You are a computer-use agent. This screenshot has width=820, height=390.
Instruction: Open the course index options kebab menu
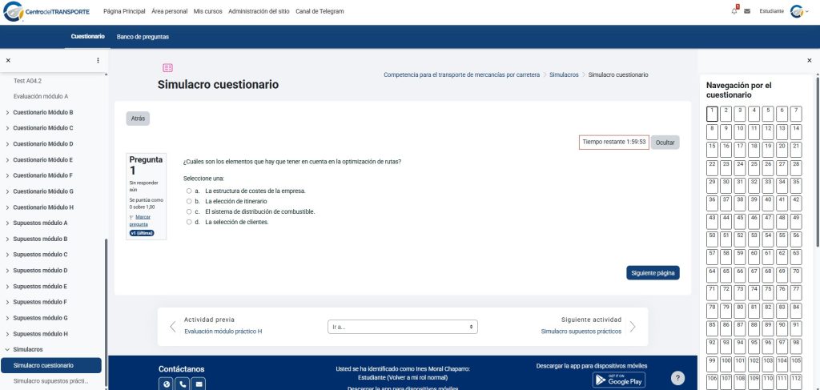(98, 61)
